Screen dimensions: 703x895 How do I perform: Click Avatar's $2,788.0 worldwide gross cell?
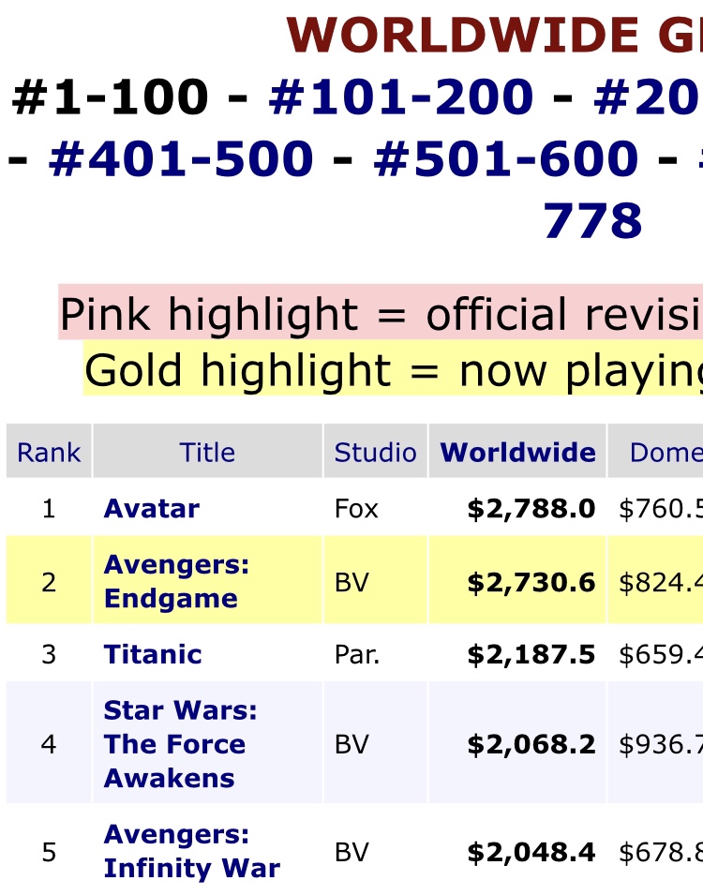531,508
